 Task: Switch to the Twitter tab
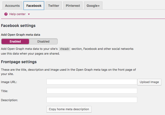pos(54,6)
